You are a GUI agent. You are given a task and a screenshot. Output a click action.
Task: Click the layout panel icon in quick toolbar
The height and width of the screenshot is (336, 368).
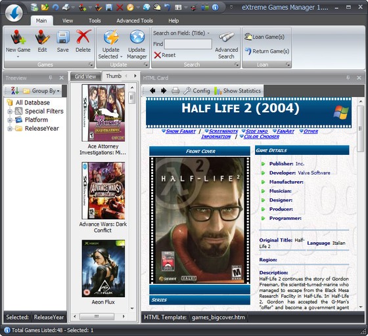[x=178, y=7]
